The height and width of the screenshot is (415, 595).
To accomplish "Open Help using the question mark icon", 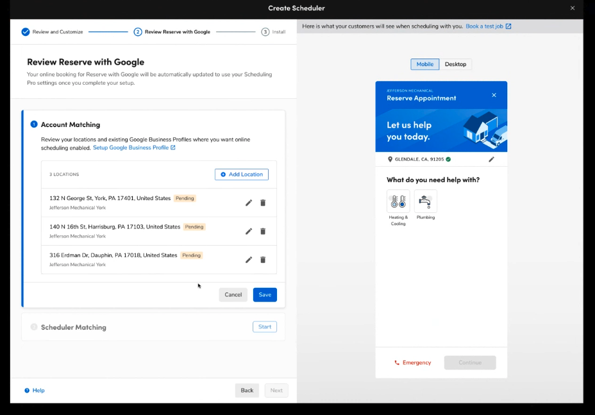I will pyautogui.click(x=26, y=390).
